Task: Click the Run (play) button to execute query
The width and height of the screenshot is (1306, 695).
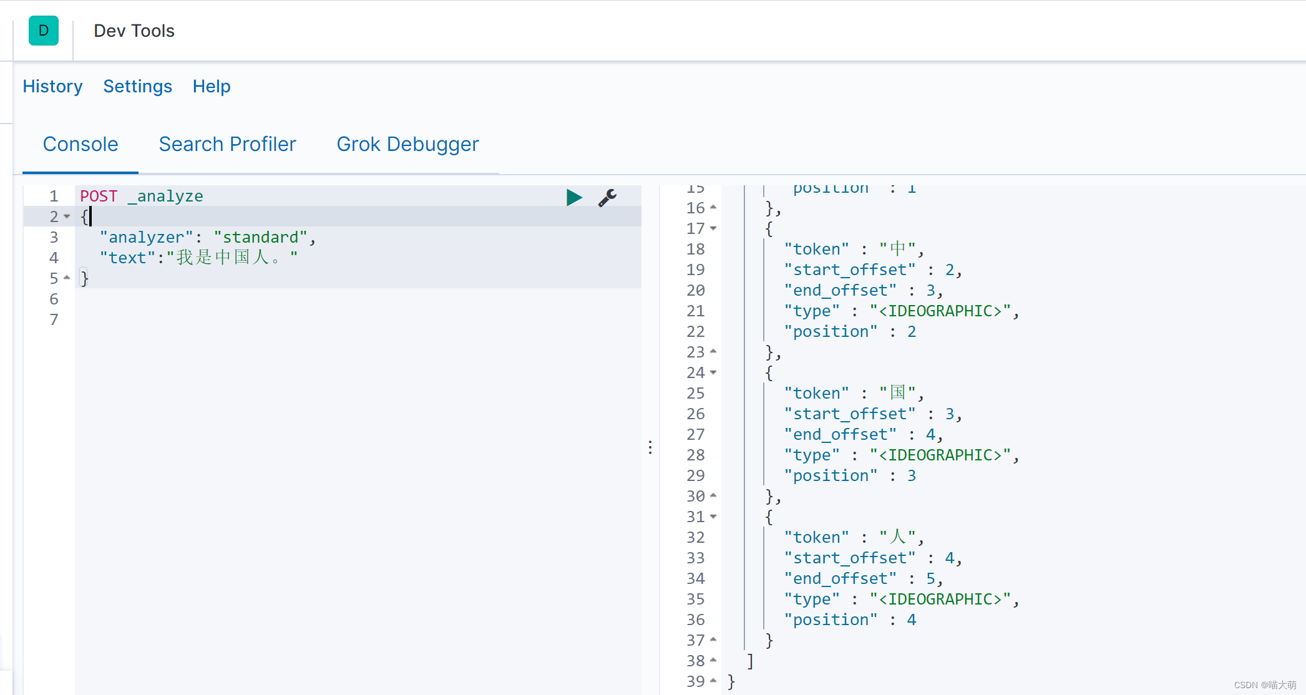Action: [573, 196]
